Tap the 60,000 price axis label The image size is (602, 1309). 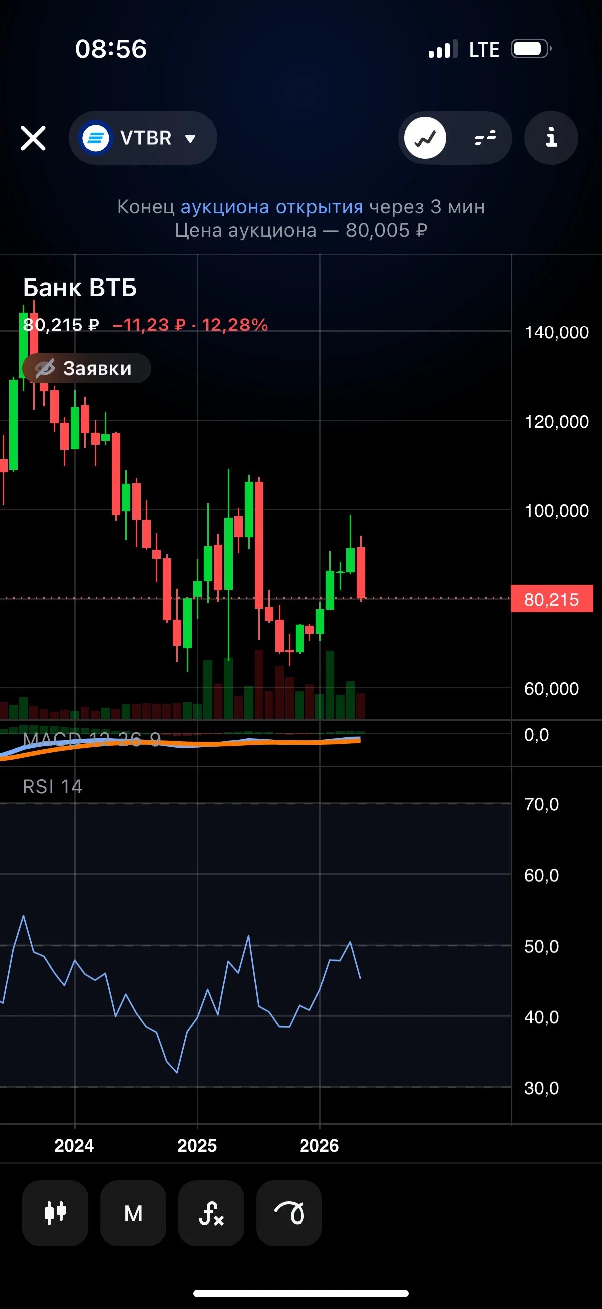[x=551, y=689]
